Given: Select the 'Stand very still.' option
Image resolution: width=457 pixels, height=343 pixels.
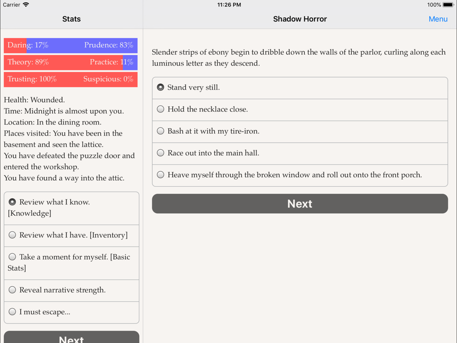Looking at the screenshot, I should pos(300,88).
